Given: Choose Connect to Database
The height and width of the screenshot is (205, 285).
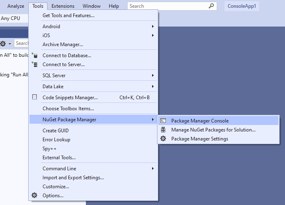Looking at the screenshot, I should (93, 56).
